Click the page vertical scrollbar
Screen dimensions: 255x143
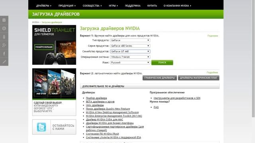point(253,58)
